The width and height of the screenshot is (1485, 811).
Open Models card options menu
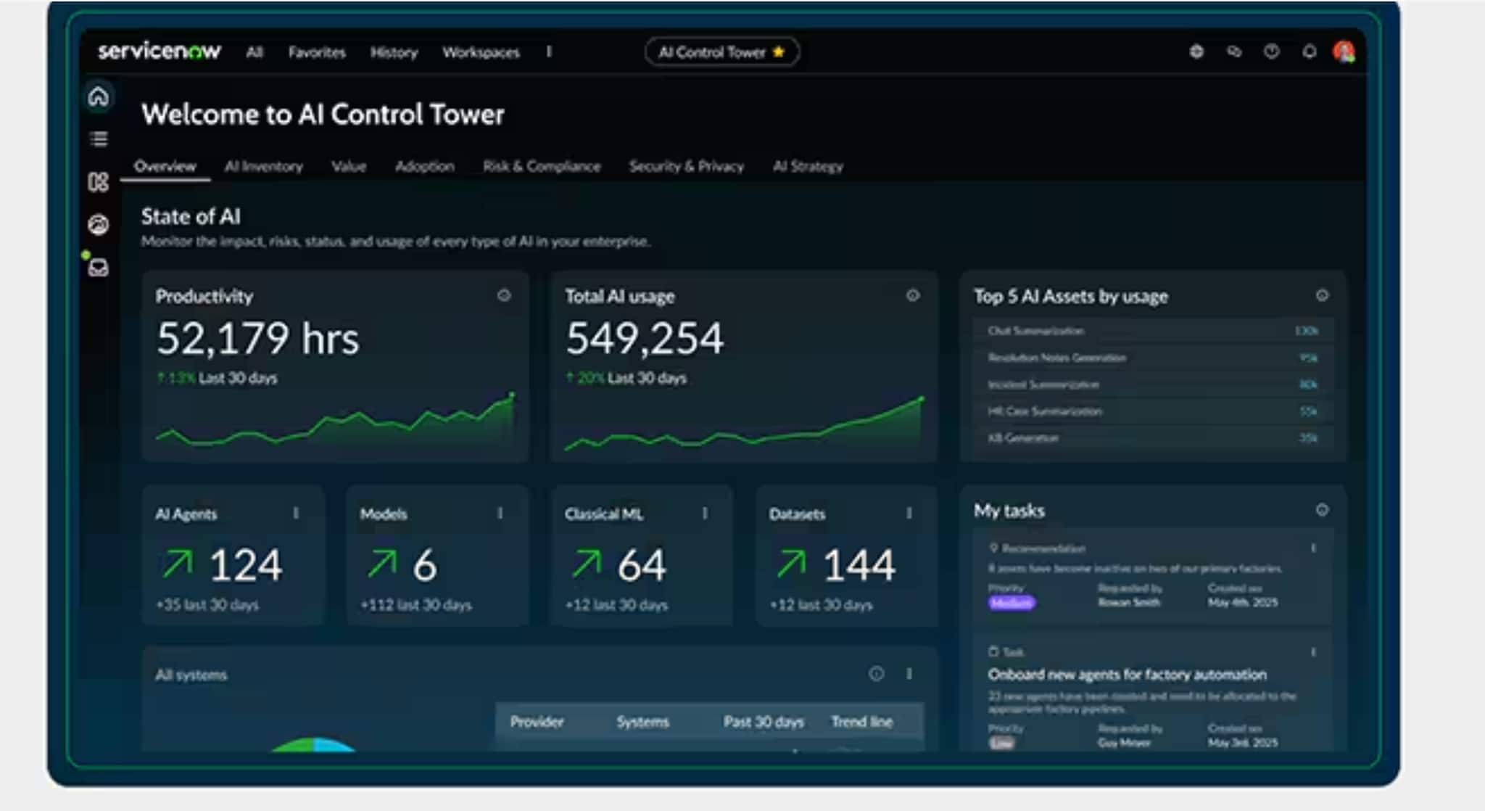[x=500, y=514]
